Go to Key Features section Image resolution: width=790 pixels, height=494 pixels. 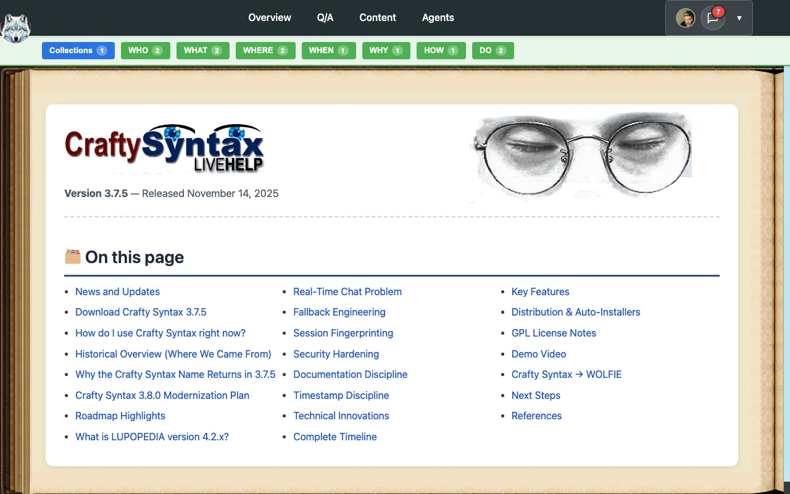tap(541, 291)
